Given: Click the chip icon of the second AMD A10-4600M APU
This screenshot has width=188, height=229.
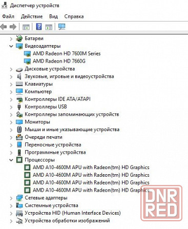Looking at the screenshot, I should (27, 175).
